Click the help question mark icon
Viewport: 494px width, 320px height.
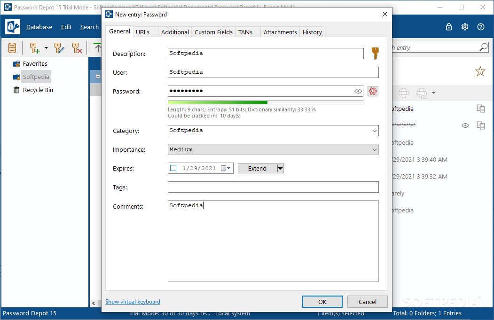481,27
